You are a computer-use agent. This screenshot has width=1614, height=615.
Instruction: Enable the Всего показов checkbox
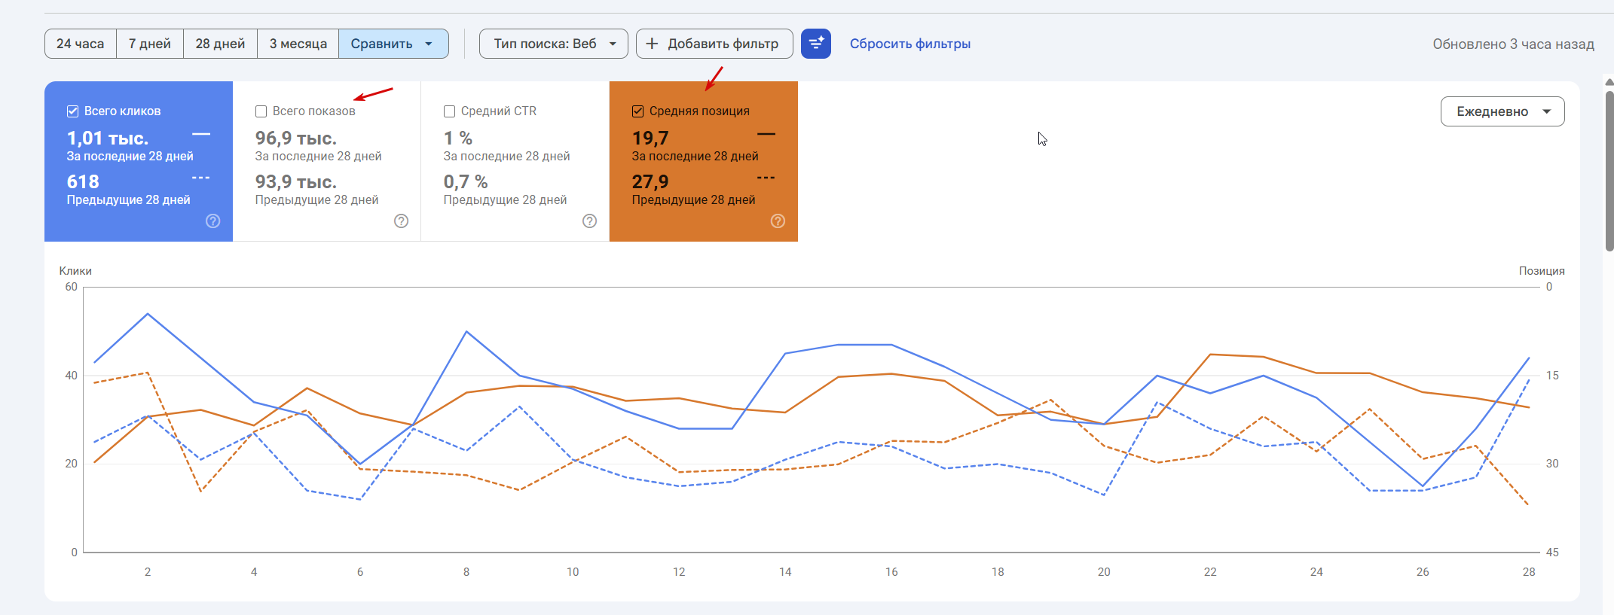click(261, 111)
